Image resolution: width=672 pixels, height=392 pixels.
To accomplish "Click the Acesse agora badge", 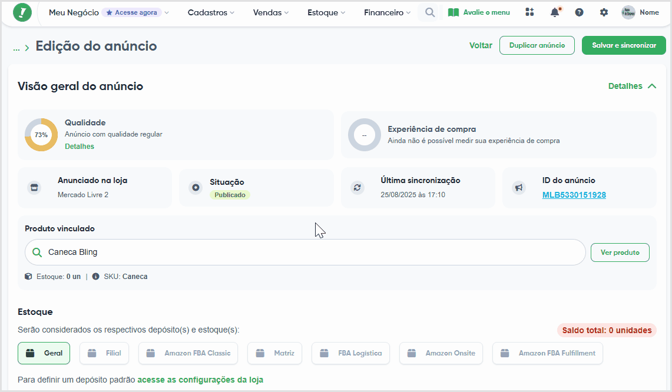I will tap(131, 12).
